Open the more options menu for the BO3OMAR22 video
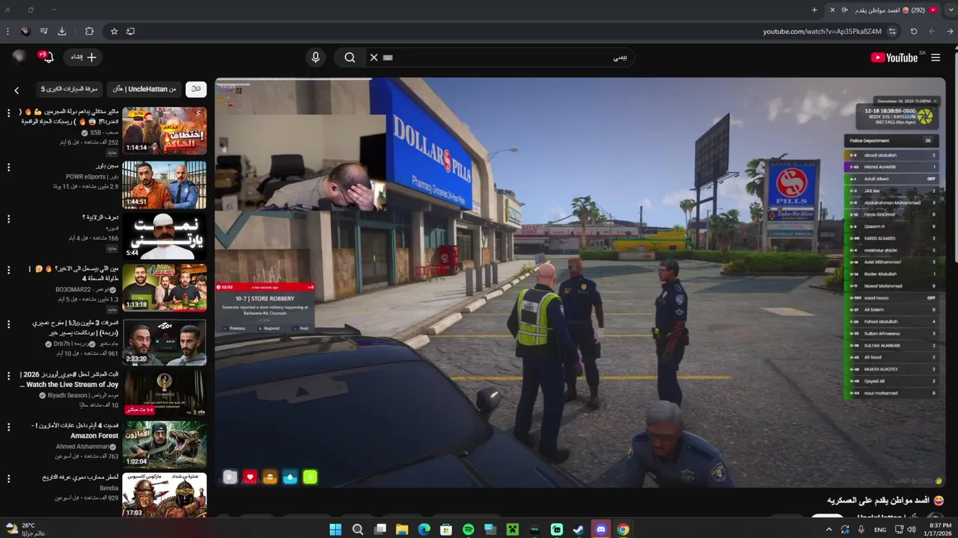 tap(9, 270)
